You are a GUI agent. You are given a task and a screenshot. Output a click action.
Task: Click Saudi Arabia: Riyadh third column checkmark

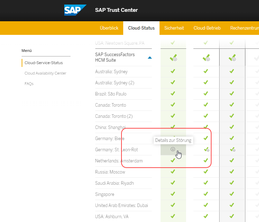click(x=232, y=183)
